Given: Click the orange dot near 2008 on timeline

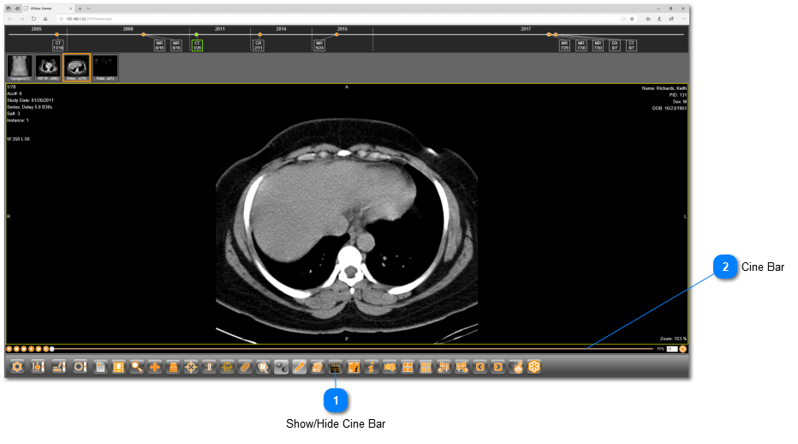Looking at the screenshot, I should click(x=144, y=34).
